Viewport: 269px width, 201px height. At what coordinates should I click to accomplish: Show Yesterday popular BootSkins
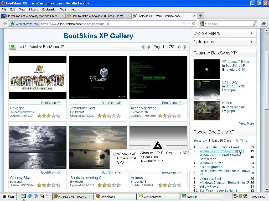200,141
